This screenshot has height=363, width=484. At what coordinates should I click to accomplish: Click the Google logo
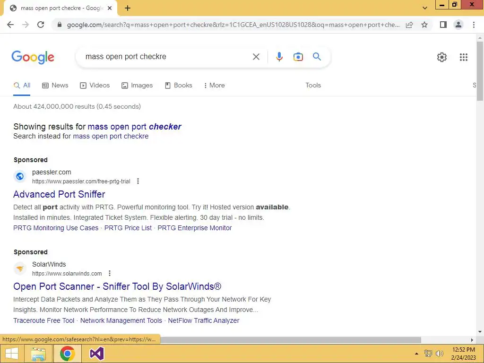(33, 57)
